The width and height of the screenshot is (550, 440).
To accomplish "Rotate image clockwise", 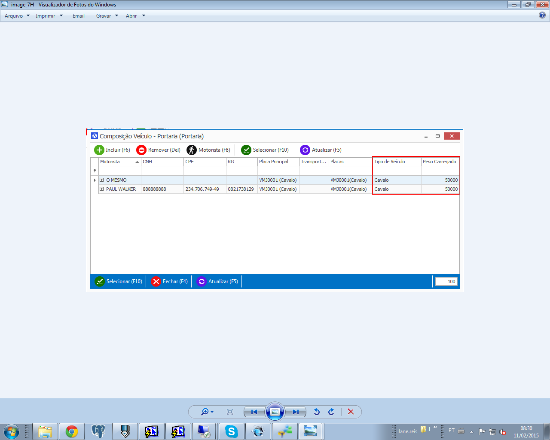I will (331, 412).
